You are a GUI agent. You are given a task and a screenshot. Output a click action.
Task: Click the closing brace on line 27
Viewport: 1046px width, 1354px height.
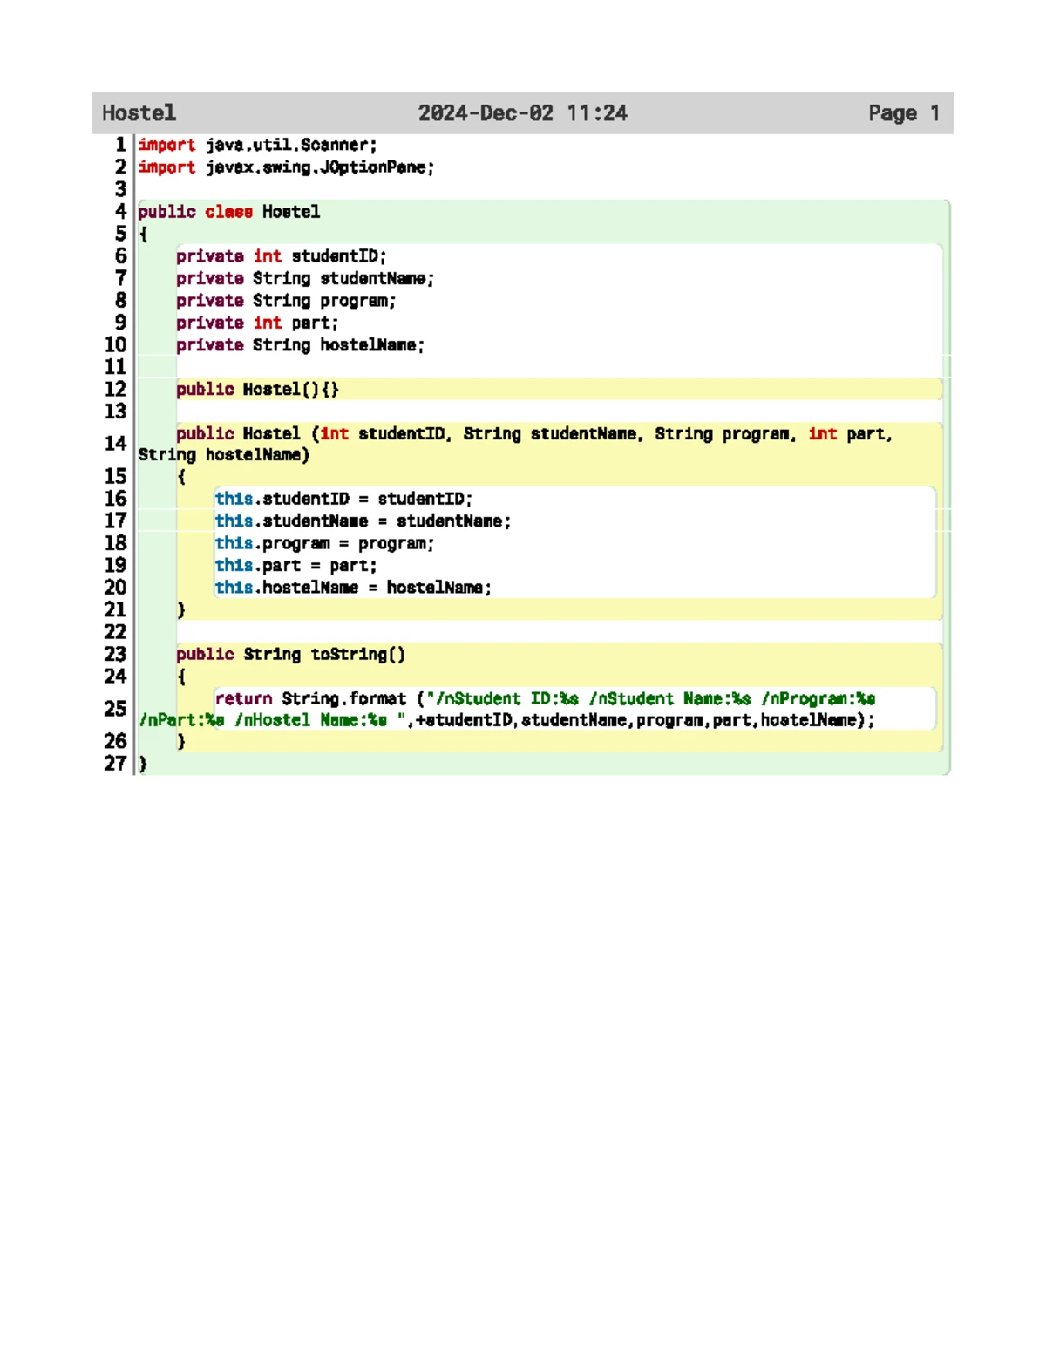pos(143,764)
